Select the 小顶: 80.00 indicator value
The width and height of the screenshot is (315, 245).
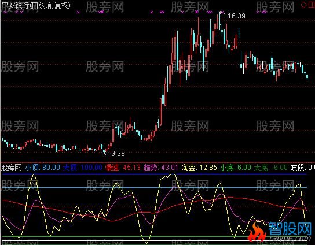click(x=42, y=168)
